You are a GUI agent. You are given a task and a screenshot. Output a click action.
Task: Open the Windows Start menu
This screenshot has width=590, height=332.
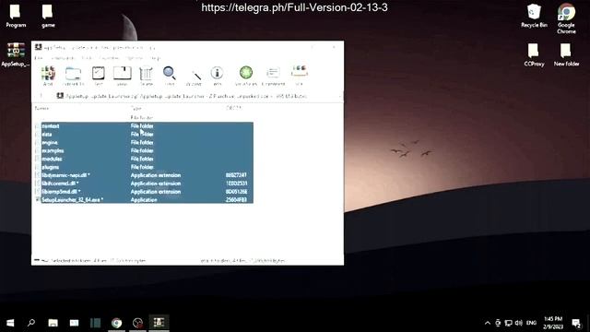point(10,323)
